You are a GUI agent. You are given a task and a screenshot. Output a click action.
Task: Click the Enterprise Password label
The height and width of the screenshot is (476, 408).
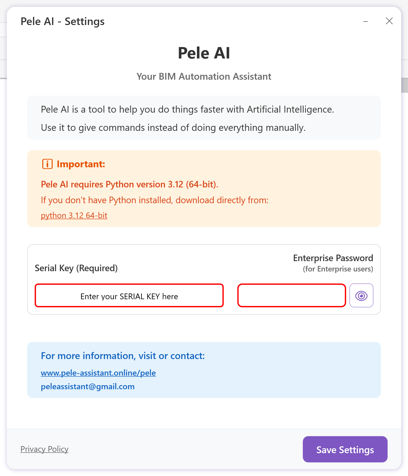tap(333, 258)
